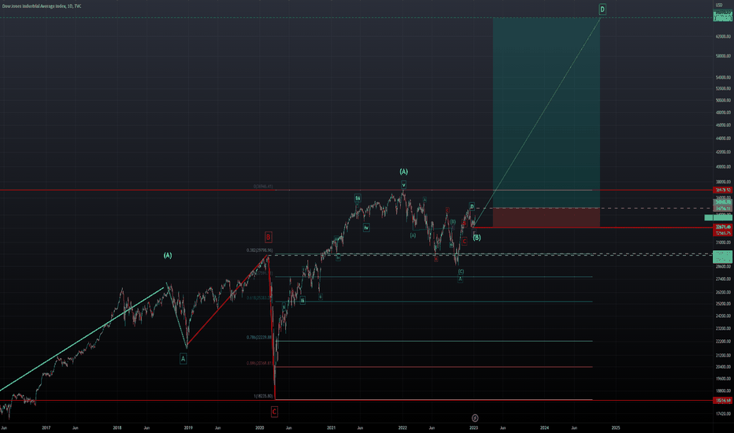Click the 2021 label on the time axis
Screen dimensions: 734x433
331,427
